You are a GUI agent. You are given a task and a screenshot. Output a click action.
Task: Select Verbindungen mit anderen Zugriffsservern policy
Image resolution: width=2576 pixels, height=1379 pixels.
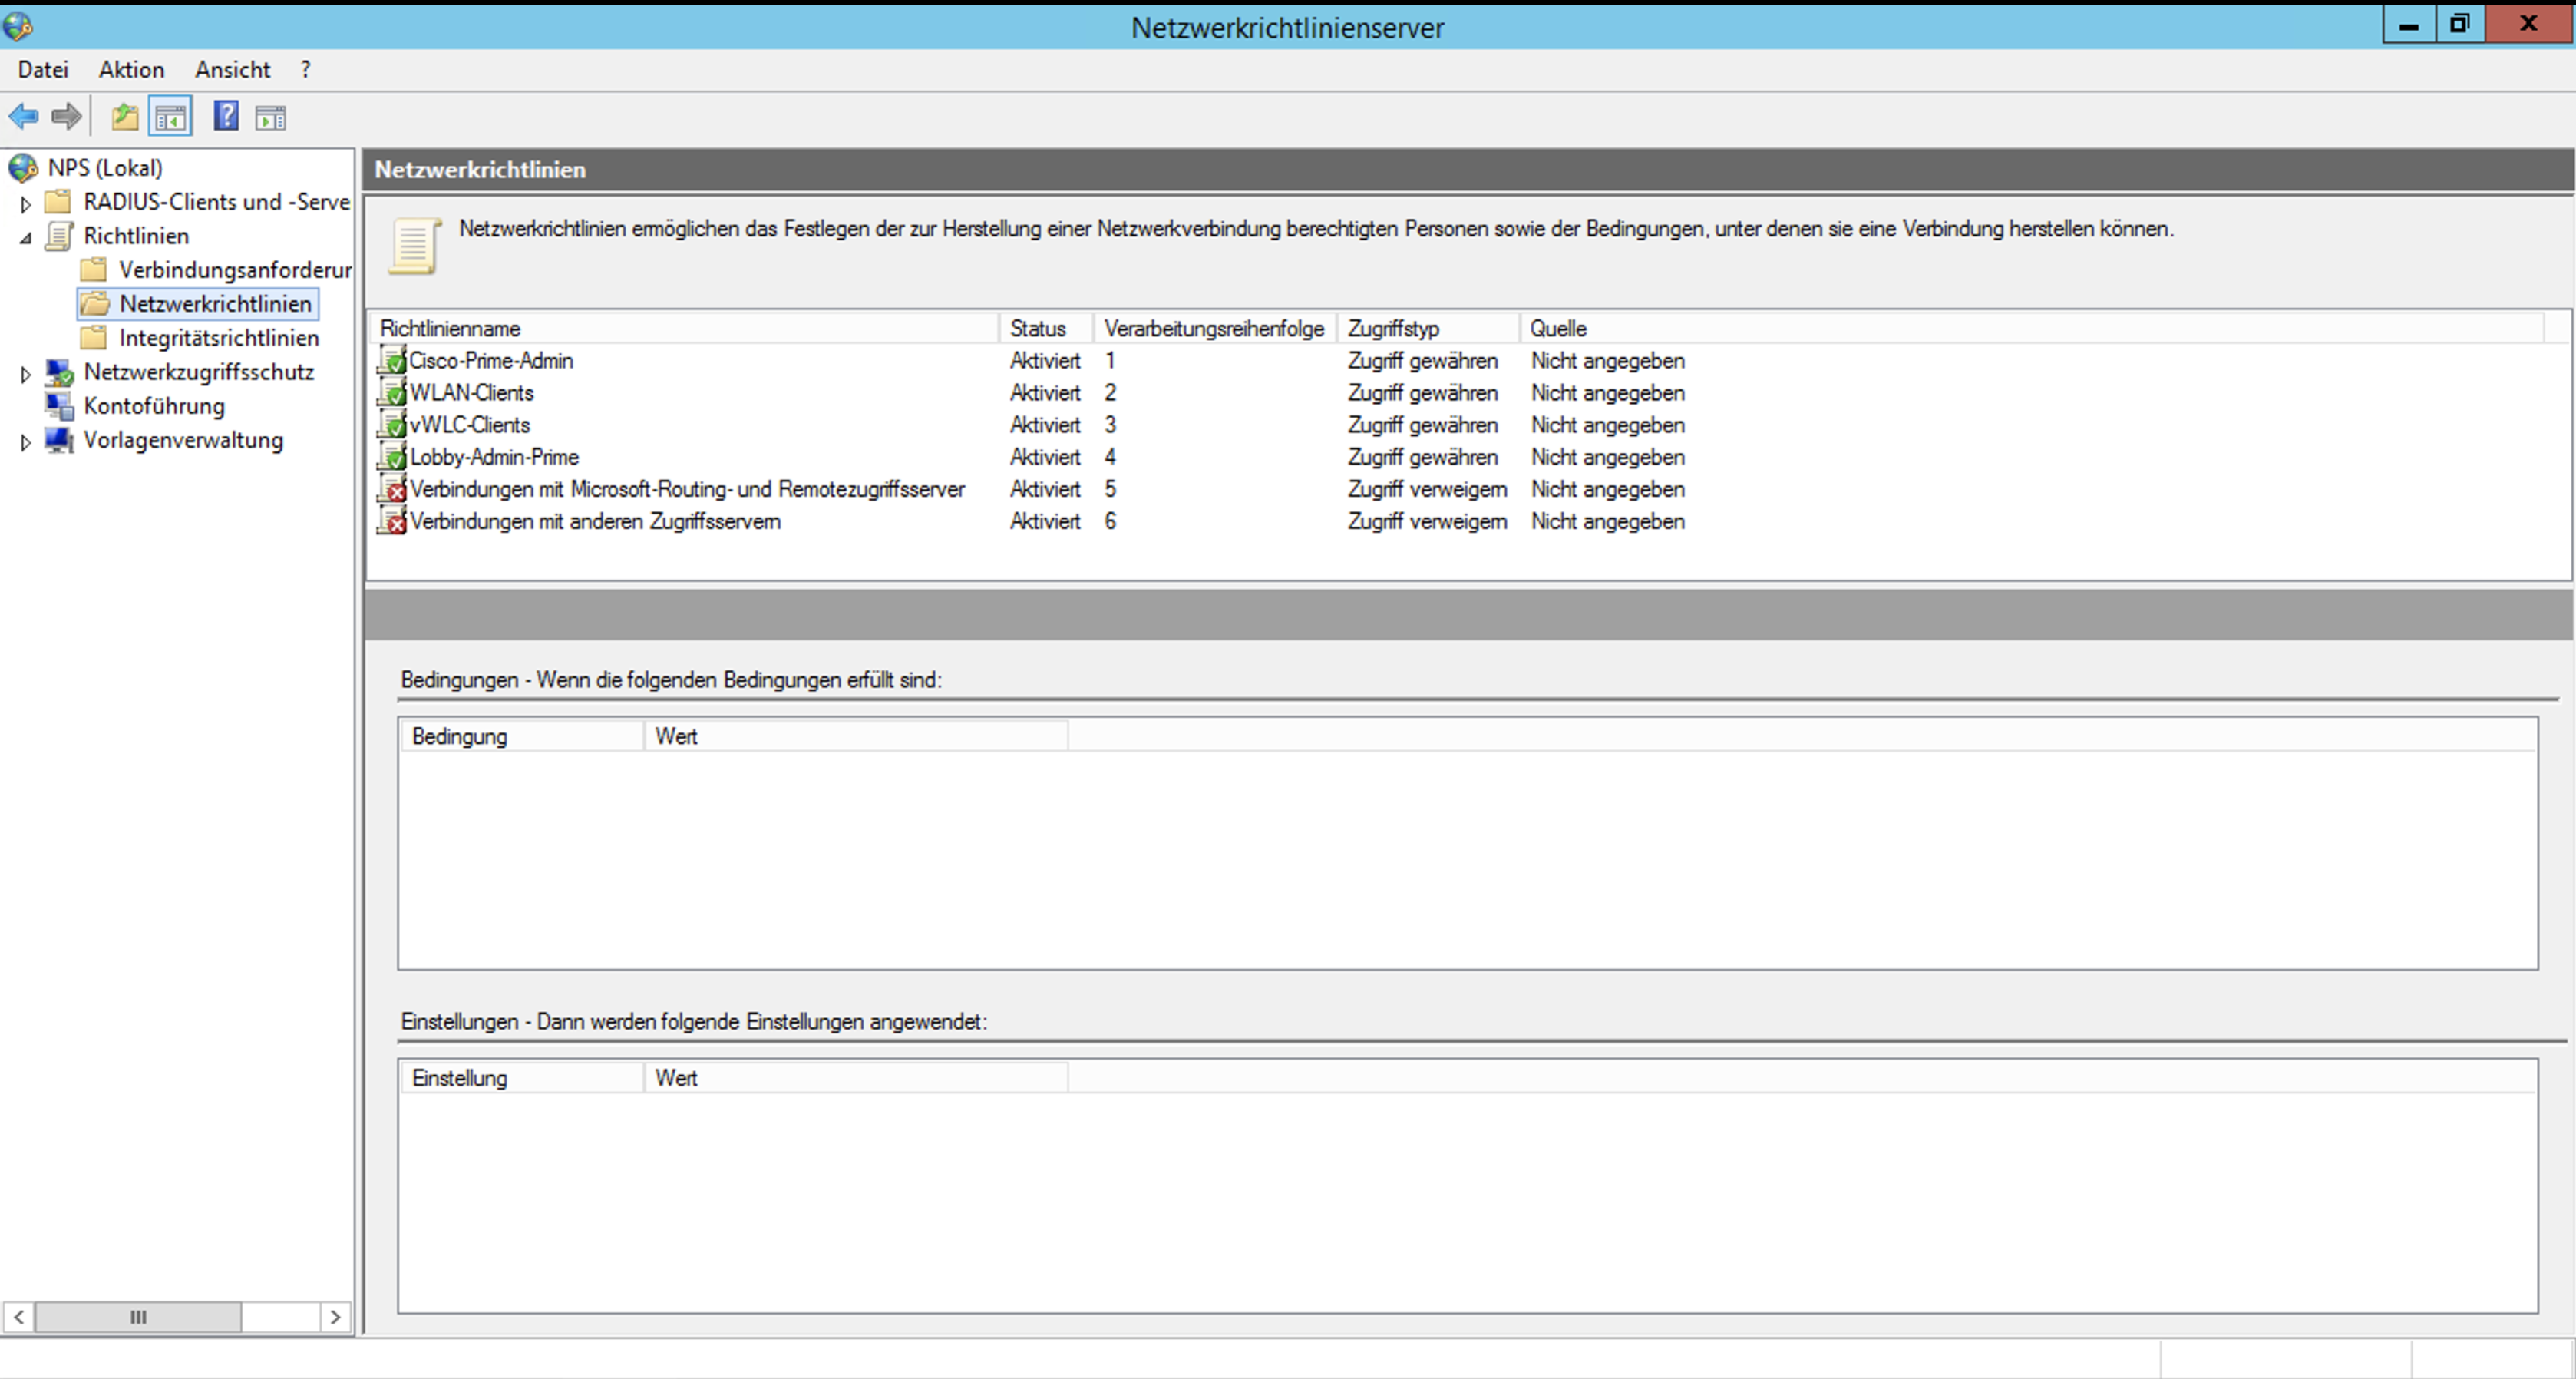coord(595,521)
